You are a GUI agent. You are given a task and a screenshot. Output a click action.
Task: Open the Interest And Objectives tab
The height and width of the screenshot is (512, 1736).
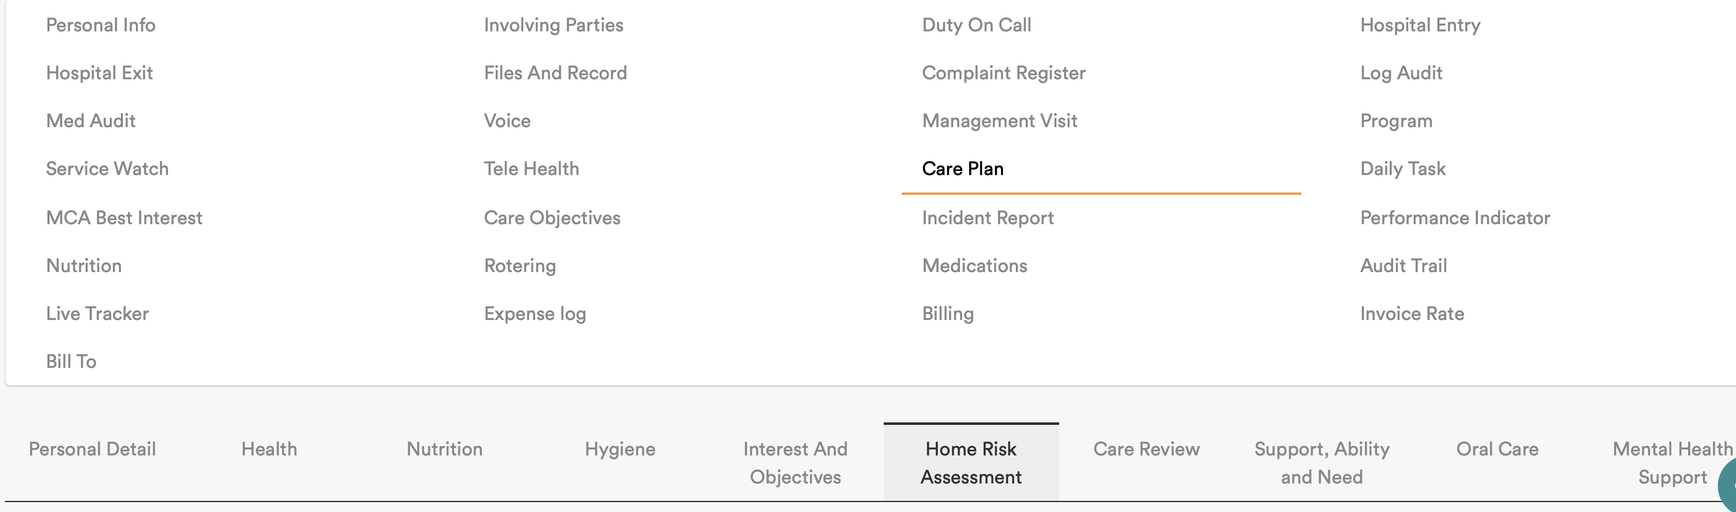click(x=795, y=463)
